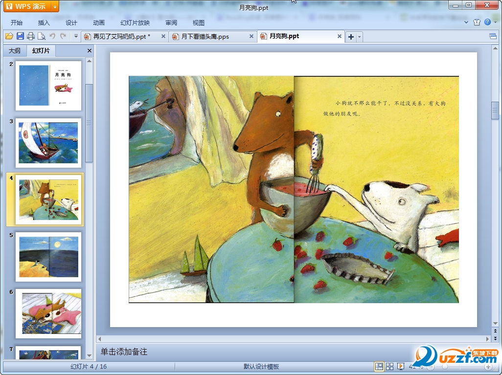Click 单击添加备注 notes area
The width and height of the screenshot is (502, 375).
[x=124, y=352]
